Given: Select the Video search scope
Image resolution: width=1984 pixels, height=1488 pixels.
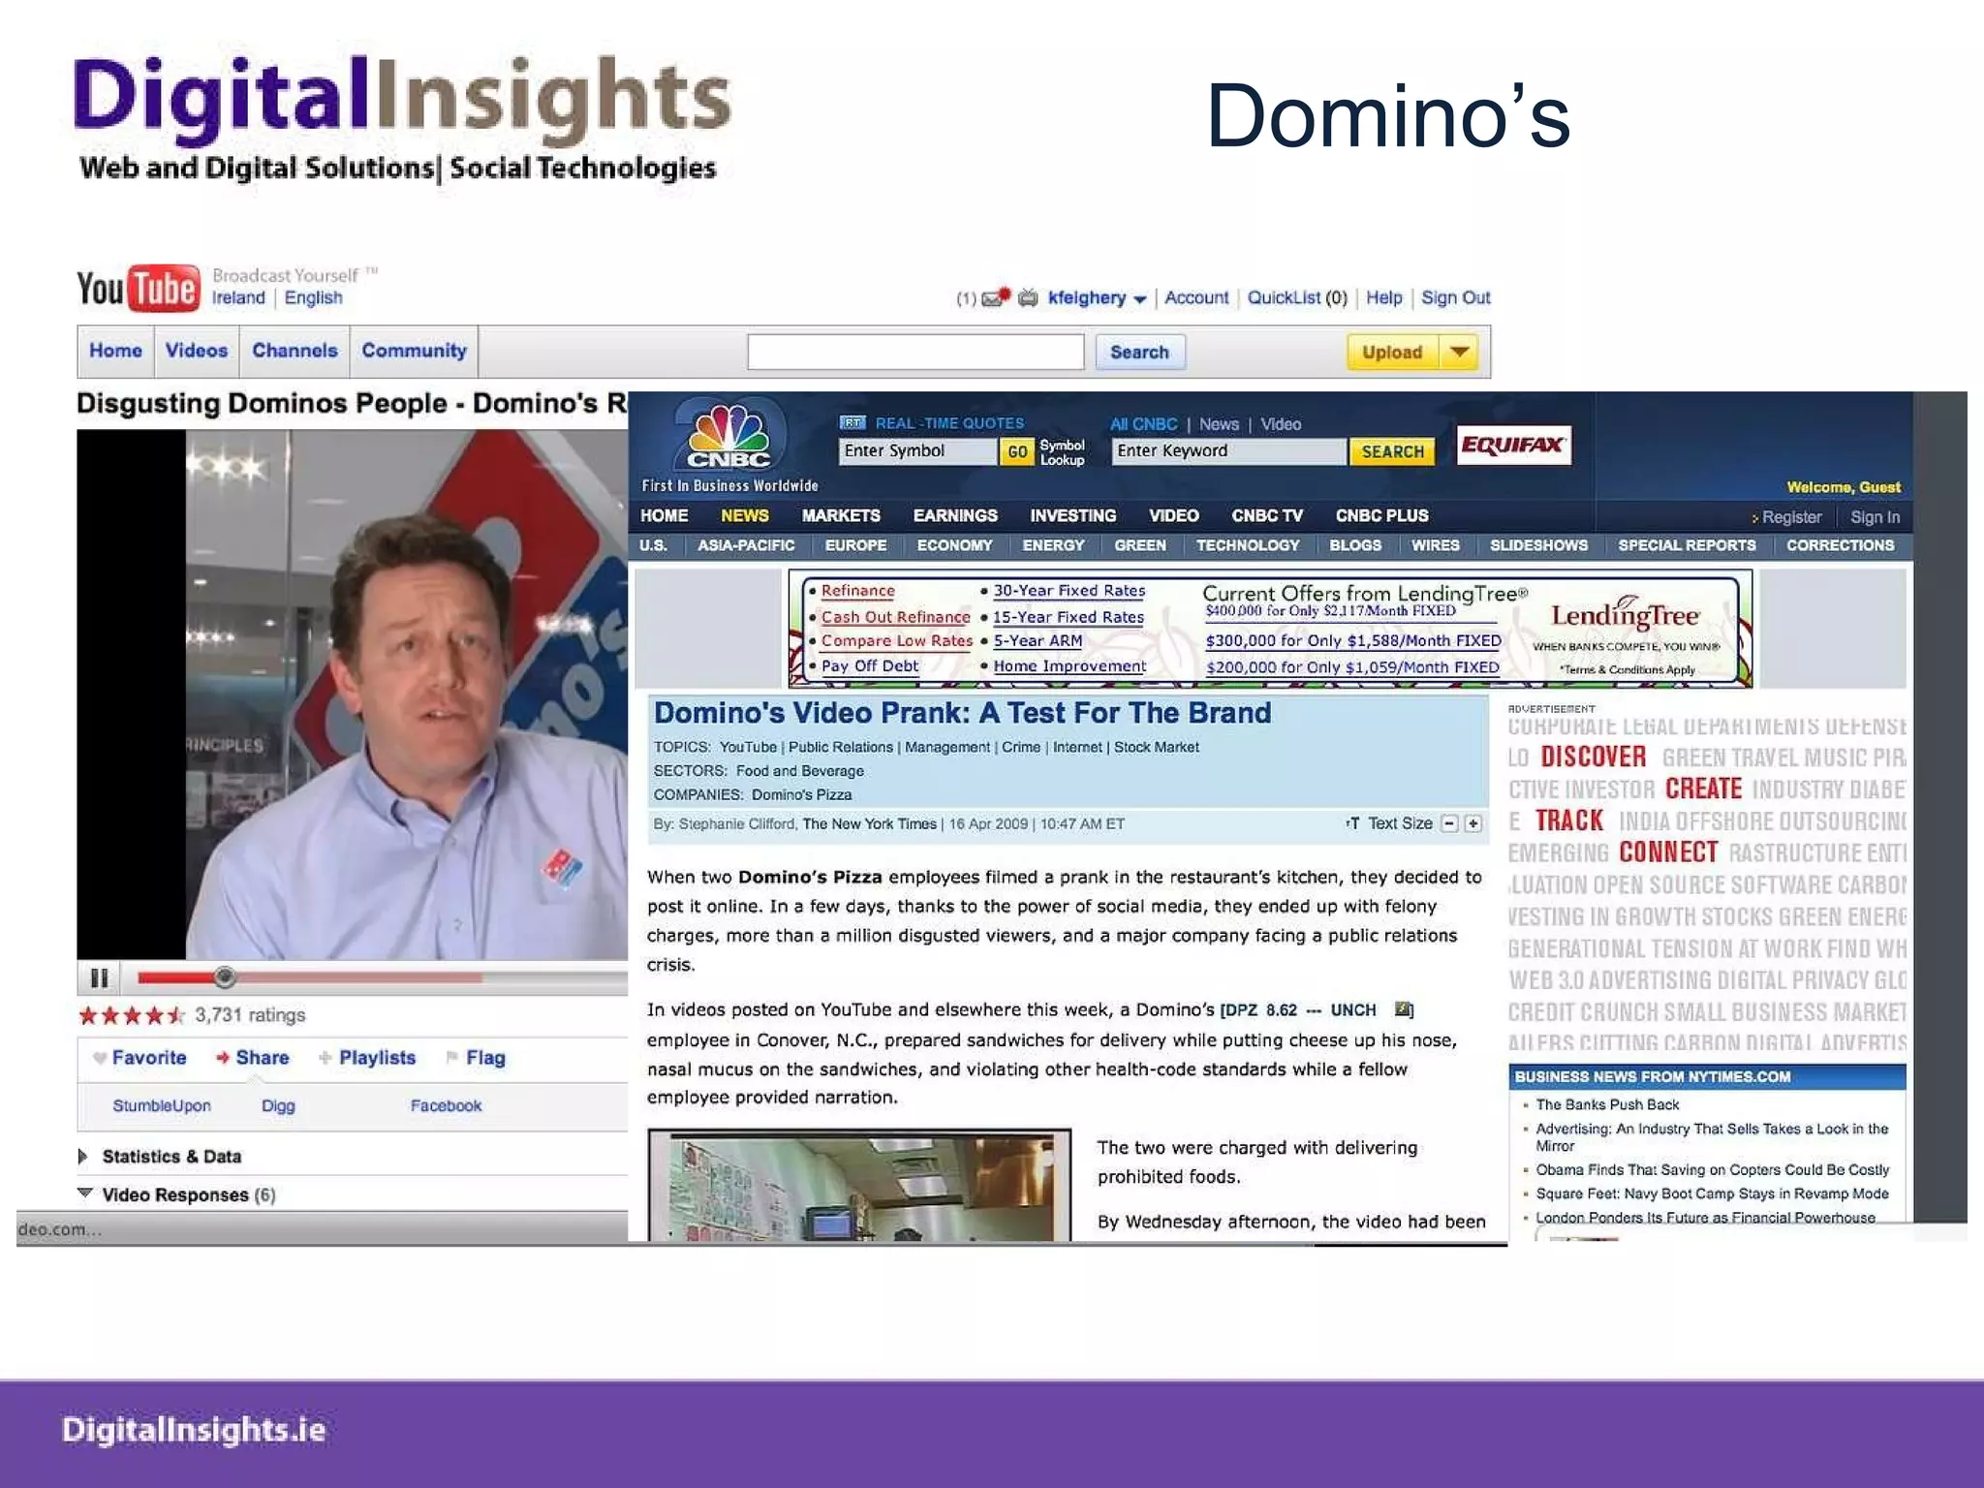Looking at the screenshot, I should coord(1281,424).
